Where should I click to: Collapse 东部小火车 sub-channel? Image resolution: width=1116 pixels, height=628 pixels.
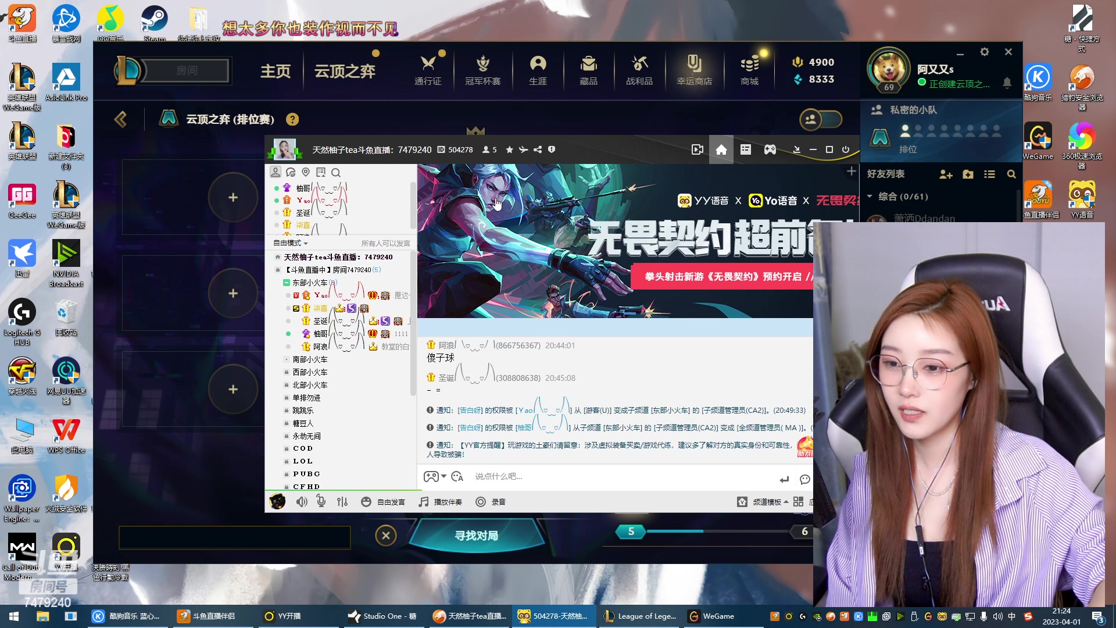point(286,283)
